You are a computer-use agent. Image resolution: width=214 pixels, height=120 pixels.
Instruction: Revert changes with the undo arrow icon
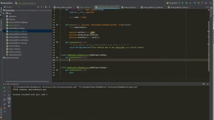206,3
